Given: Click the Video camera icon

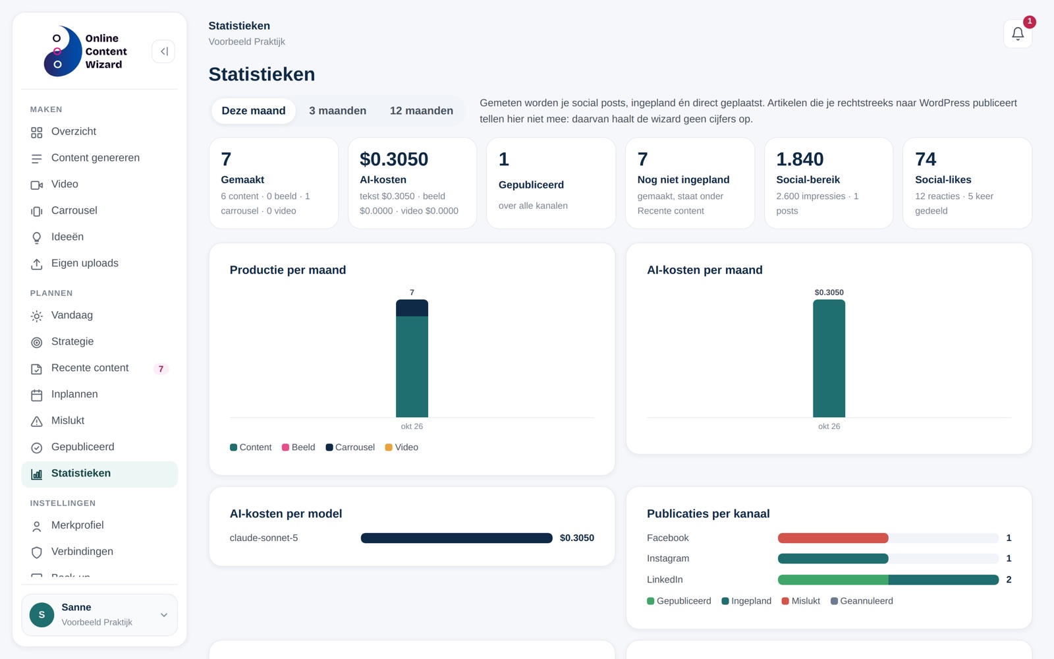Looking at the screenshot, I should click(37, 185).
